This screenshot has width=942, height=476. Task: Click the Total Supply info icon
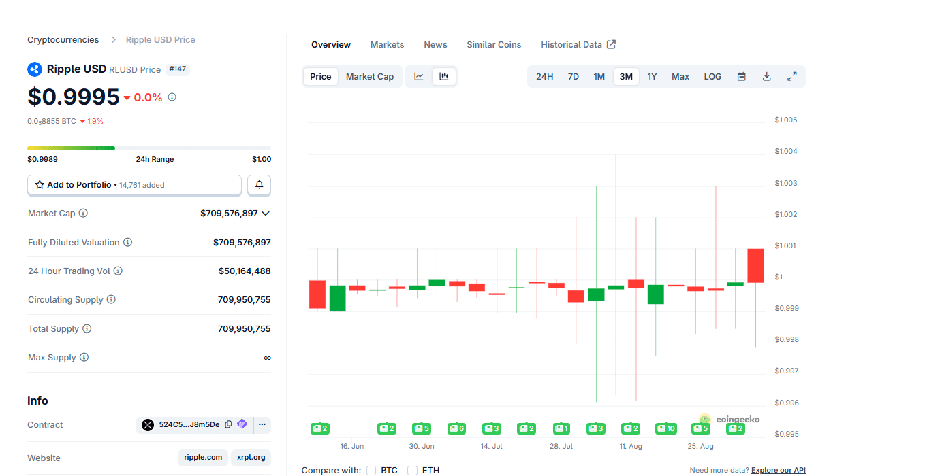tap(87, 329)
